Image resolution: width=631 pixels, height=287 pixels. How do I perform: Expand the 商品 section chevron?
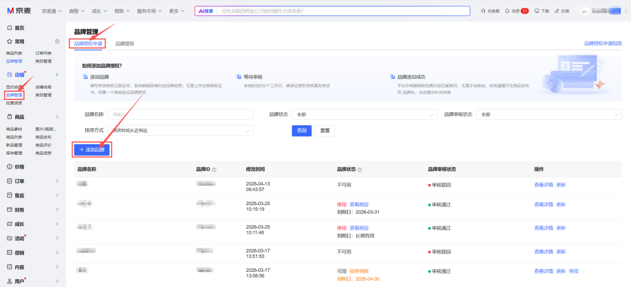click(x=57, y=117)
